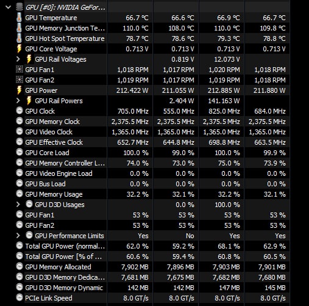This screenshot has width=309, height=306.
Task: Click the 147 MB D3D dynamic memory value
Action: (x=230, y=288)
